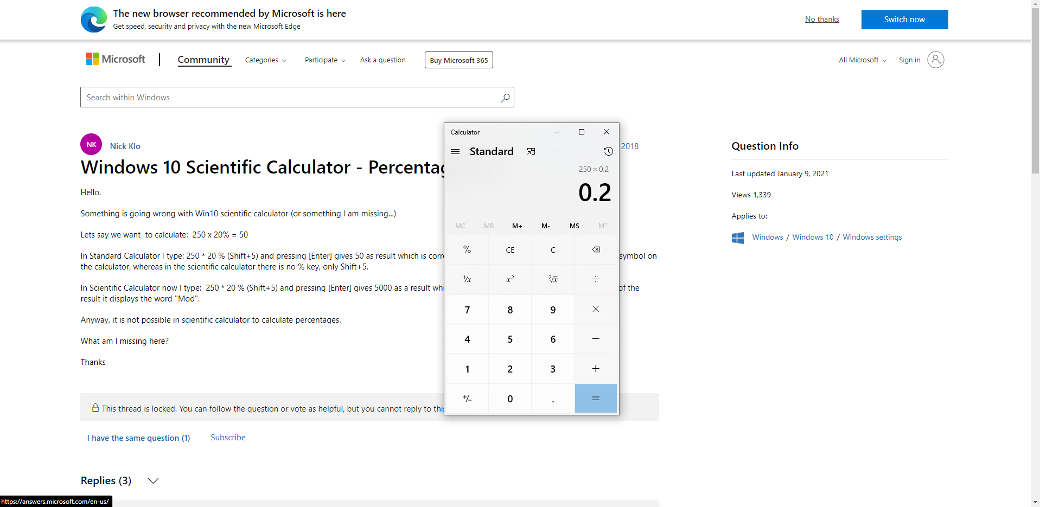Click the M- memory subtract button
The height and width of the screenshot is (507, 1040).
[546, 226]
